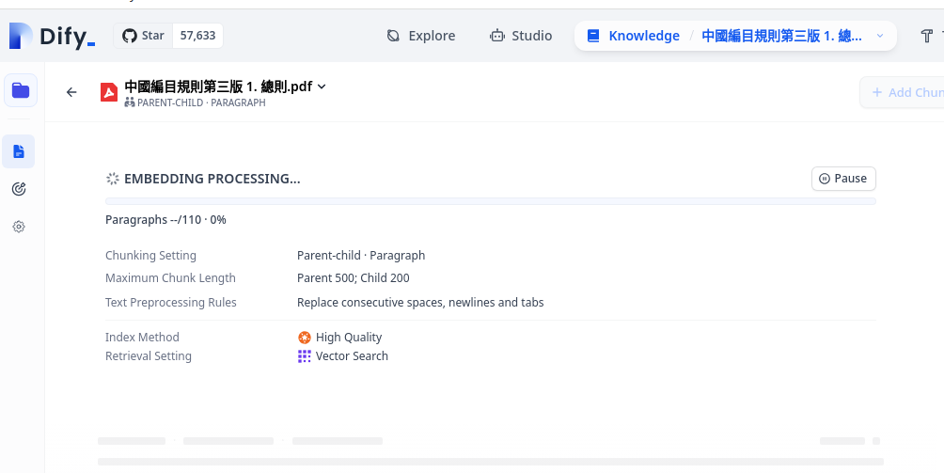
Task: Click the Add Chunk button
Action: [x=905, y=92]
